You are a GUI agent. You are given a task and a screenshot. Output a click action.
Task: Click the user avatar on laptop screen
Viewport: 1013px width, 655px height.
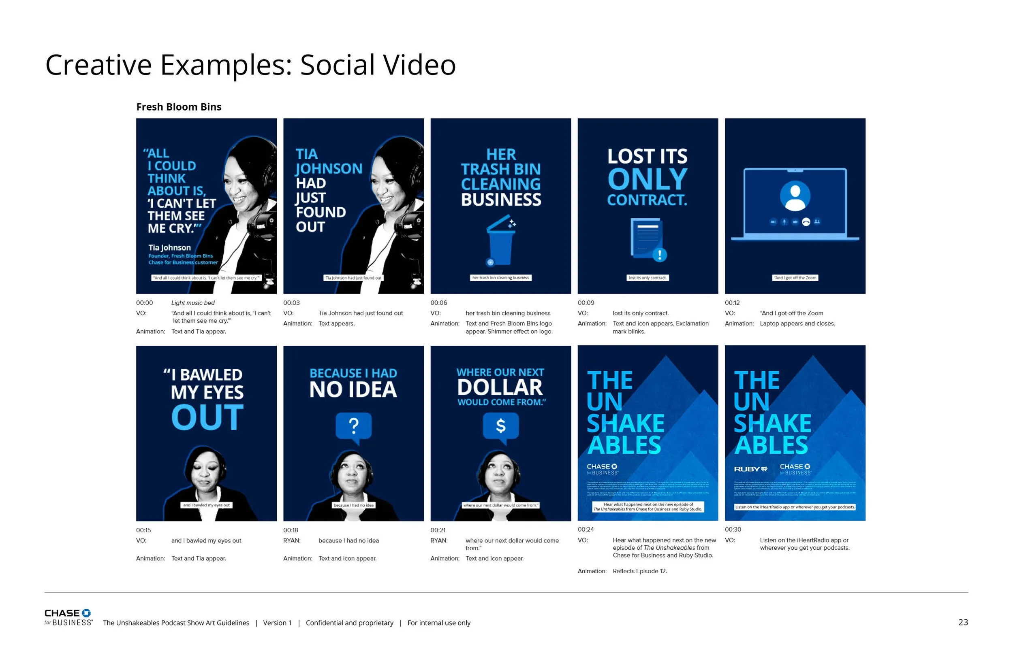[x=795, y=196]
